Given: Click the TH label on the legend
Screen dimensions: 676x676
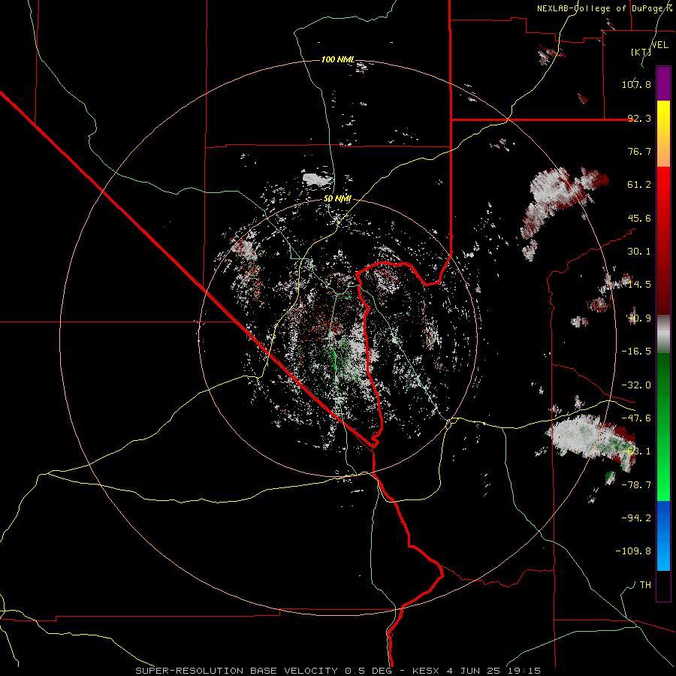Looking at the screenshot, I should pos(645,585).
